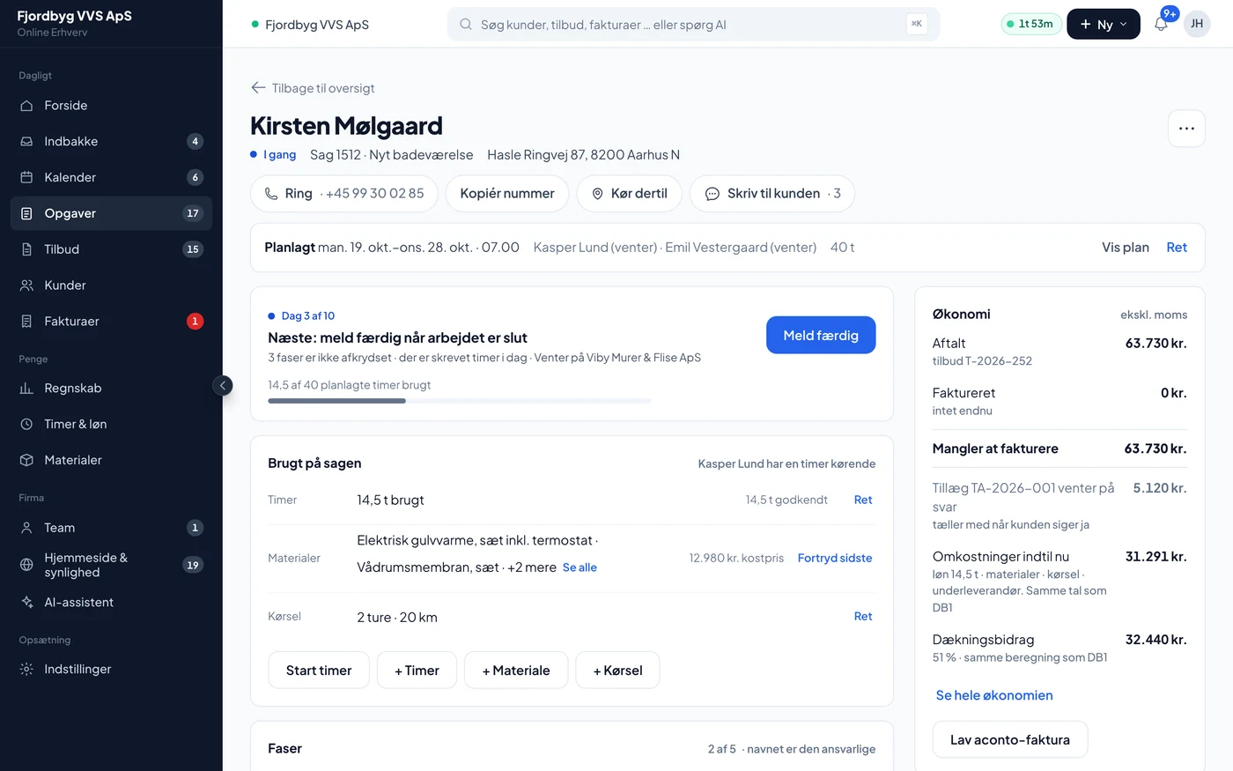Click the Kunder people icon
This screenshot has width=1233, height=771.
(26, 285)
